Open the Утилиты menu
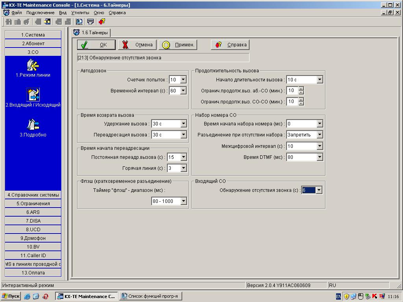 pyautogui.click(x=80, y=13)
